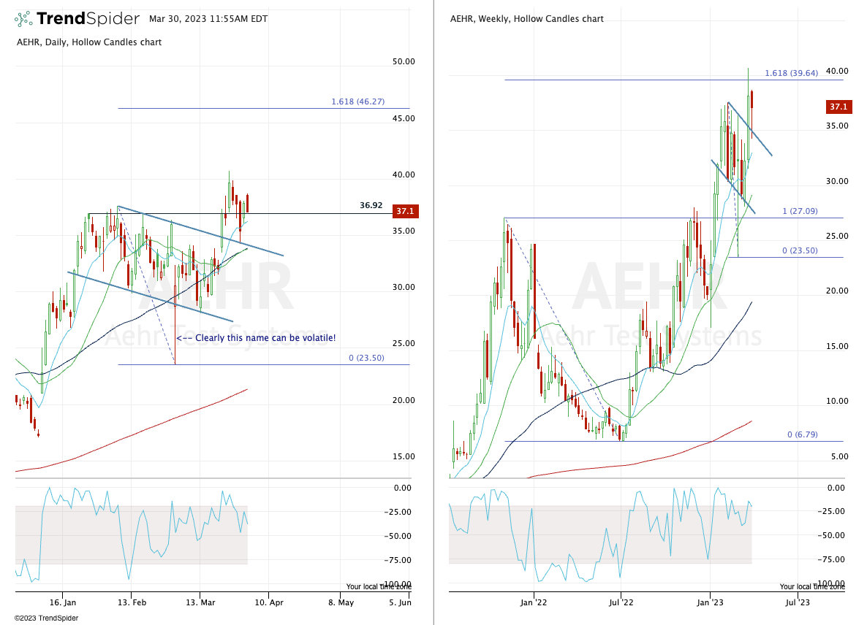Click the red 37.1 price tag on daily chart
867x625 pixels.
coord(405,211)
